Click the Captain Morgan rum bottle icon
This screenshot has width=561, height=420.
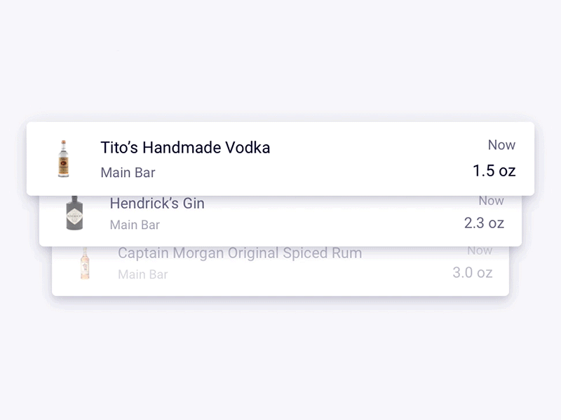(85, 264)
